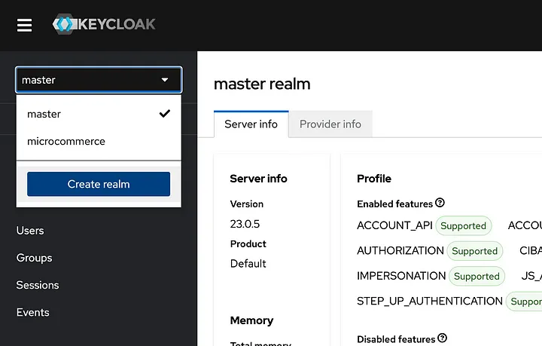Open Events in the sidebar
Screen dimensions: 542x346
(33, 312)
